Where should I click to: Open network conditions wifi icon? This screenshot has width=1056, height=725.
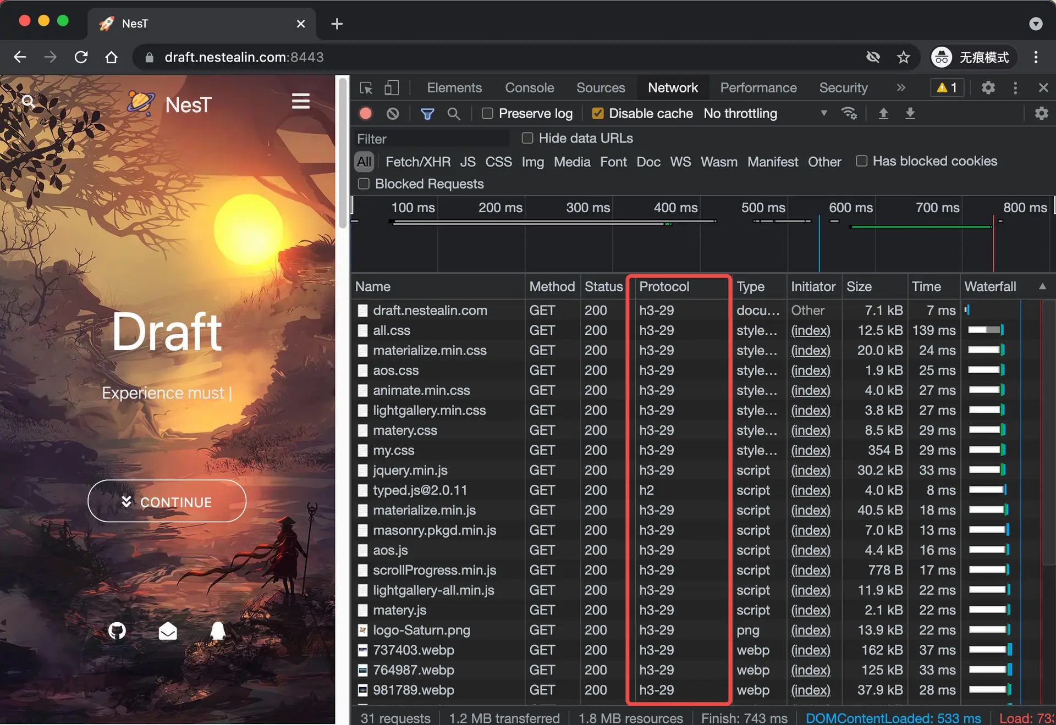pyautogui.click(x=849, y=113)
